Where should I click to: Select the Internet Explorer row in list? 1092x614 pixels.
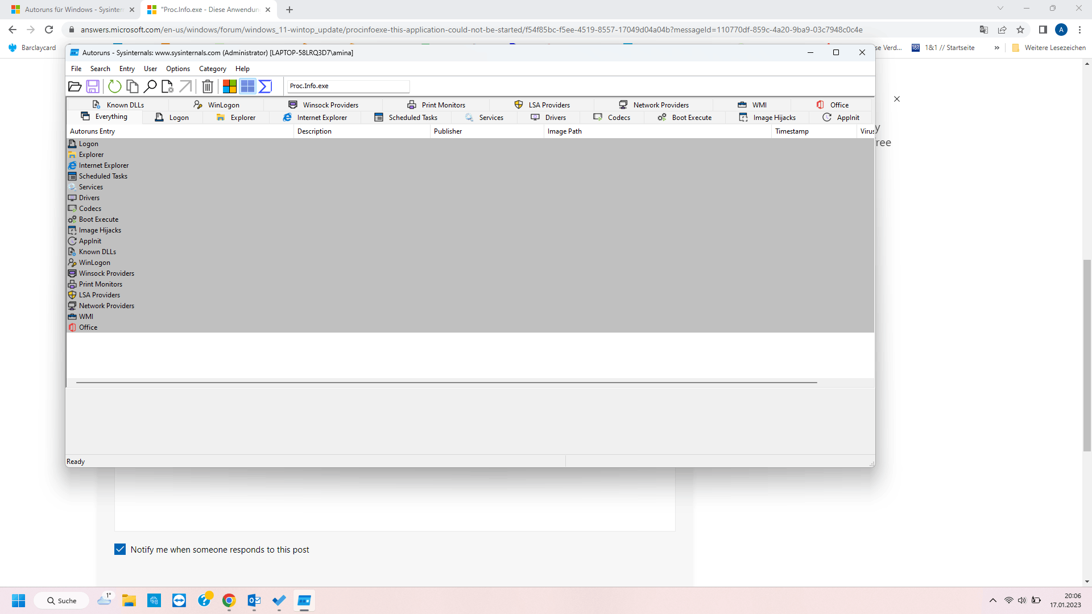(470, 165)
